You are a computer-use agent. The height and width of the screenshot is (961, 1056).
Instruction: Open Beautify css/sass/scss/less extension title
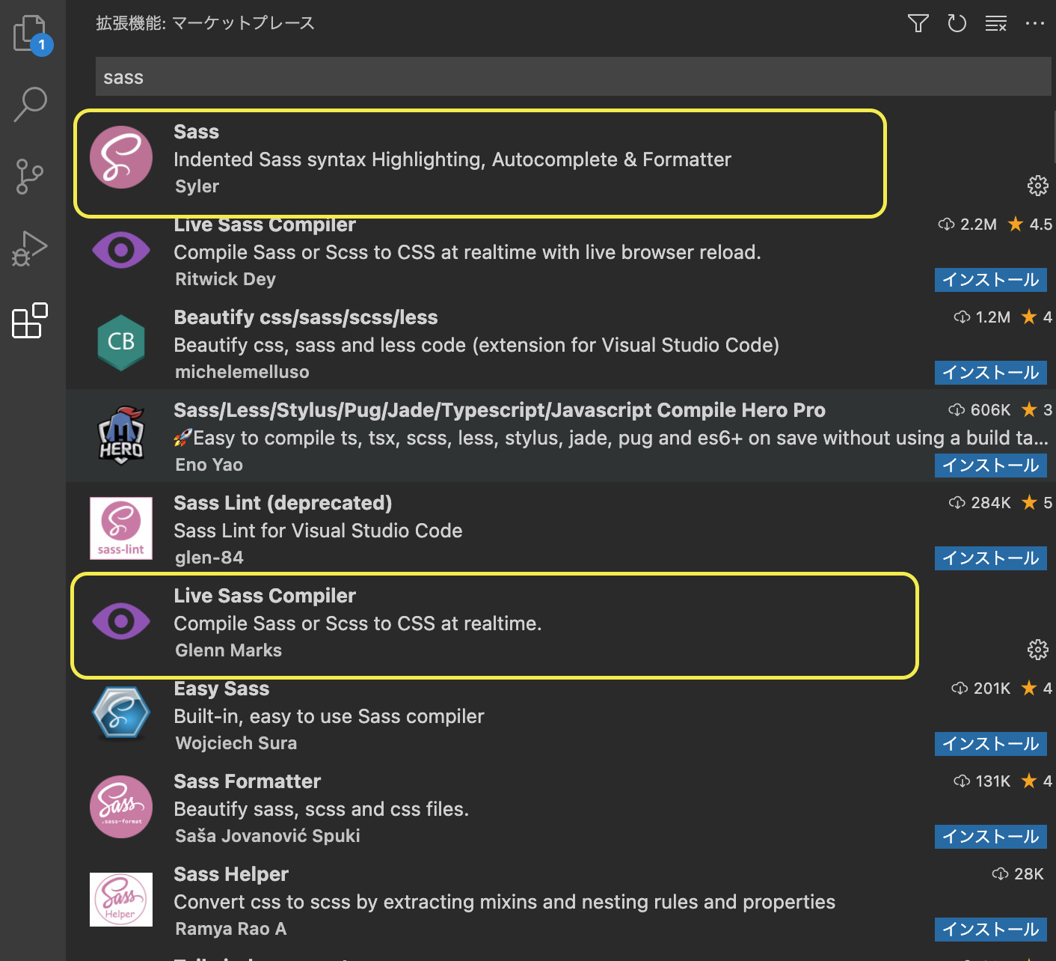click(x=306, y=317)
